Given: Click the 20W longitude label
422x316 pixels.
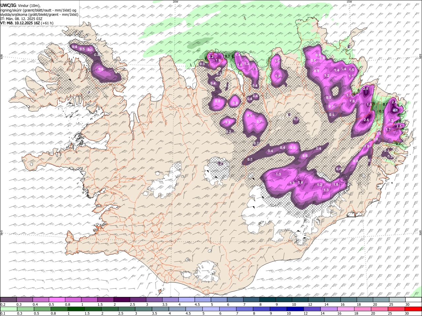Looking at the screenshot, I should 175,2.
